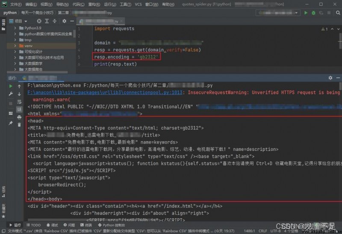
Task: Open Favorites star tool window
Action: [3, 212]
